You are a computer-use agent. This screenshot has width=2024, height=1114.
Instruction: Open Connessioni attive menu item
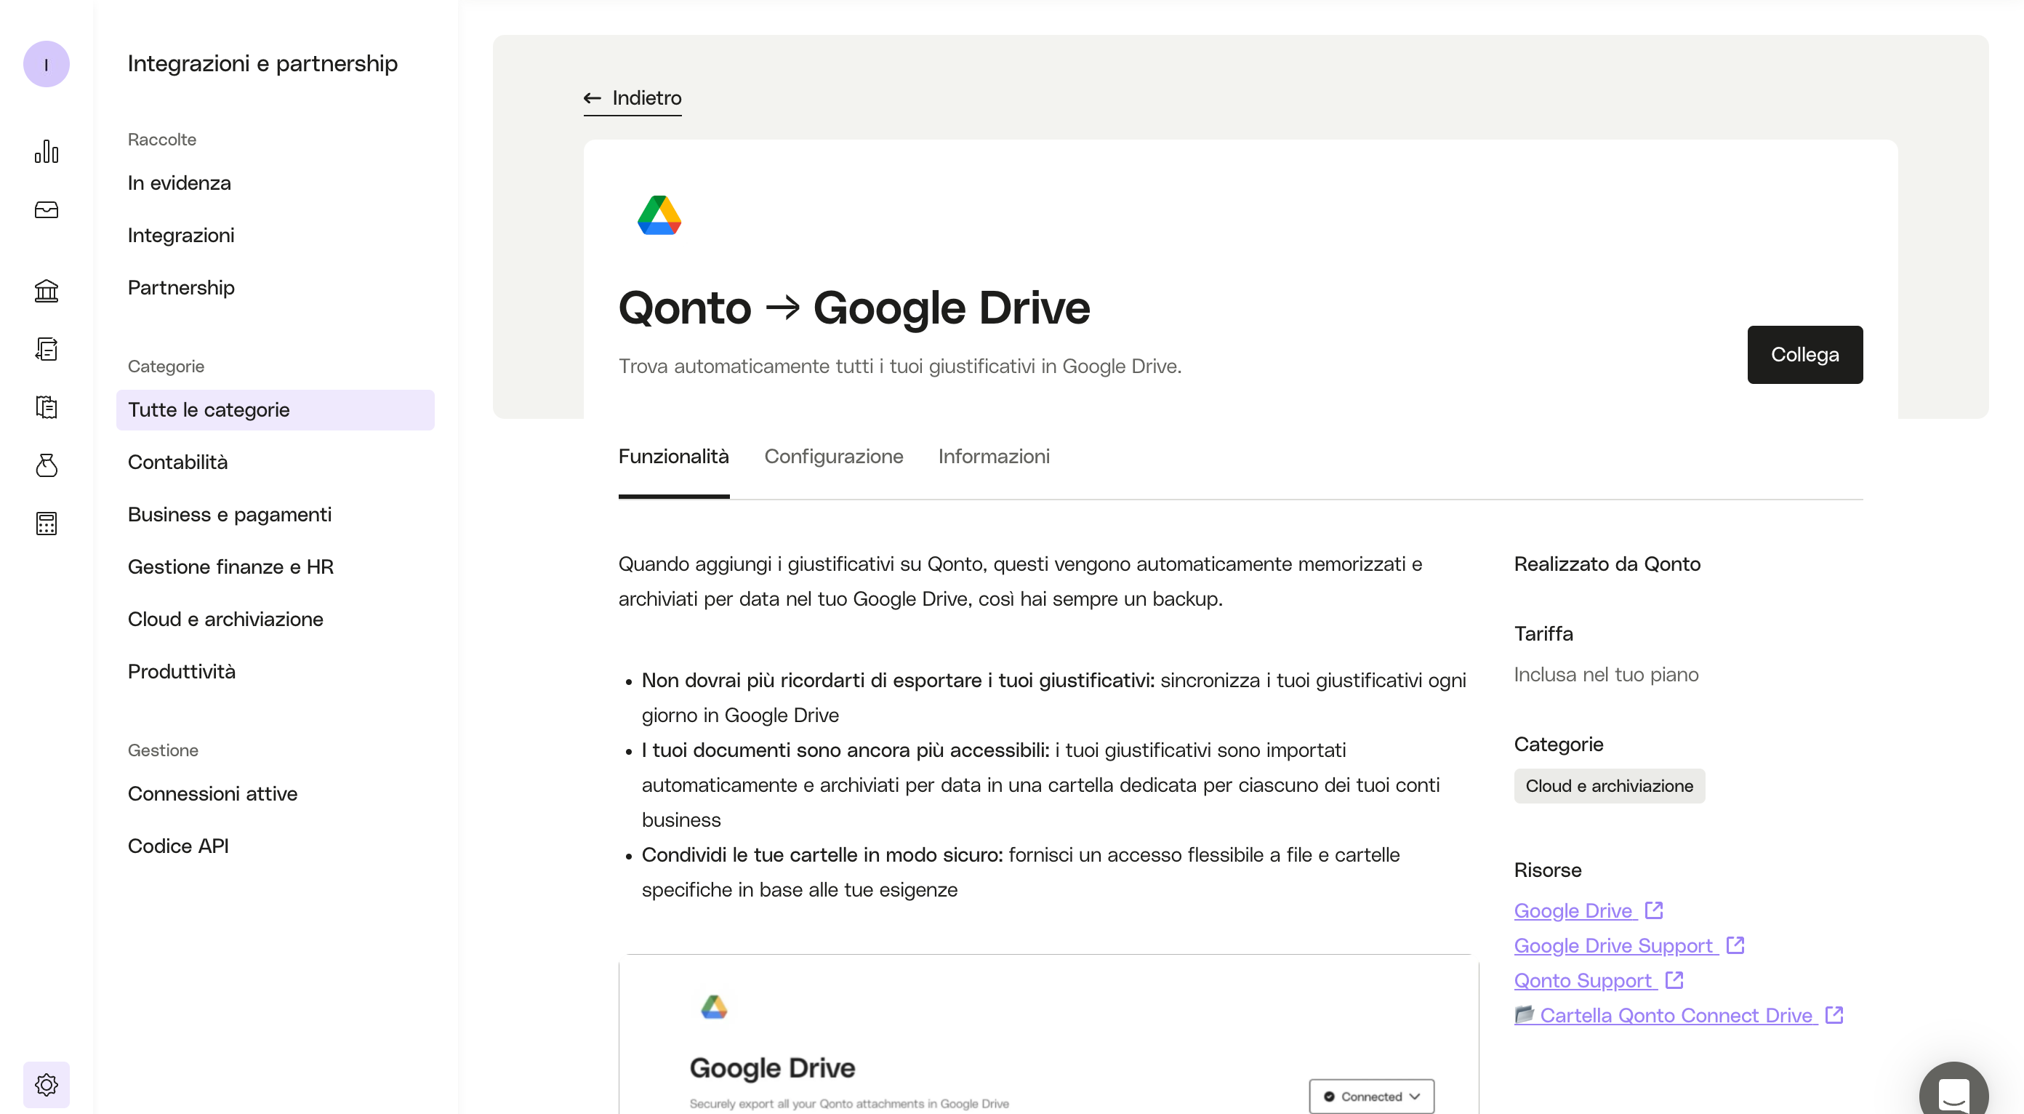pos(212,793)
